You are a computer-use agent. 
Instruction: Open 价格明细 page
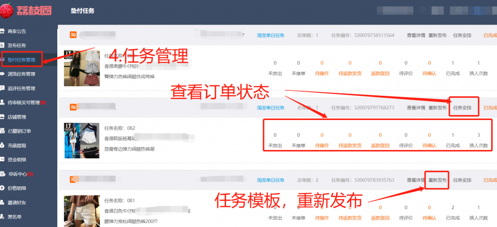(17, 188)
